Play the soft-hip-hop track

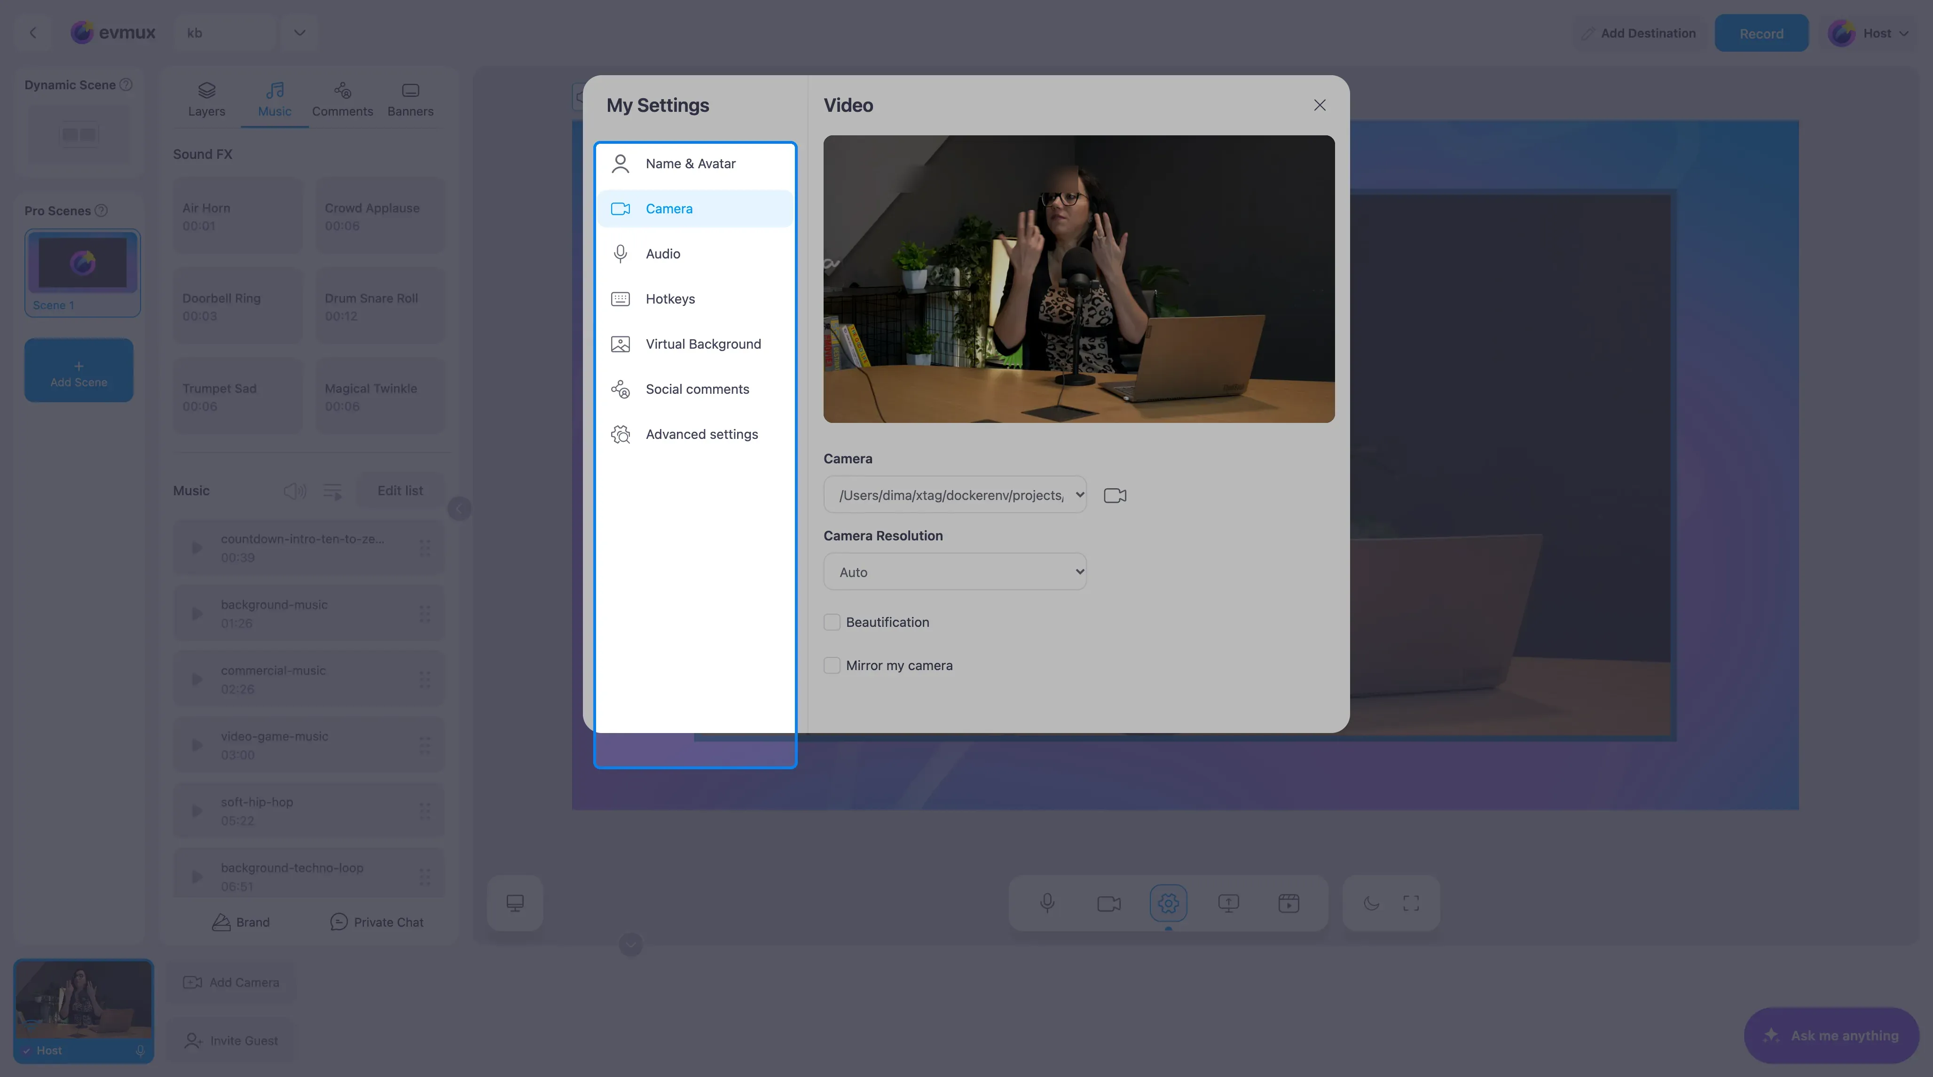196,811
